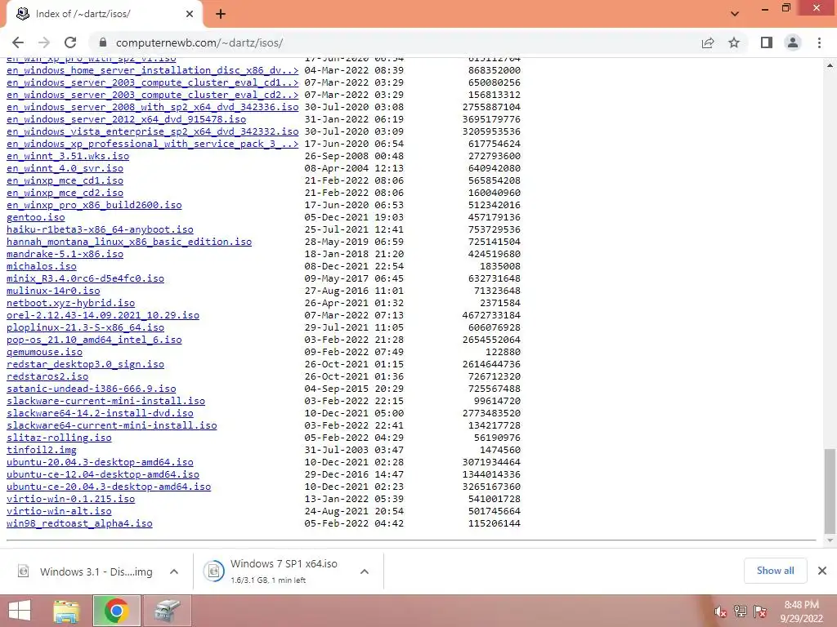Open the drive utility taskbar icon
This screenshot has width=837, height=627.
click(x=167, y=611)
